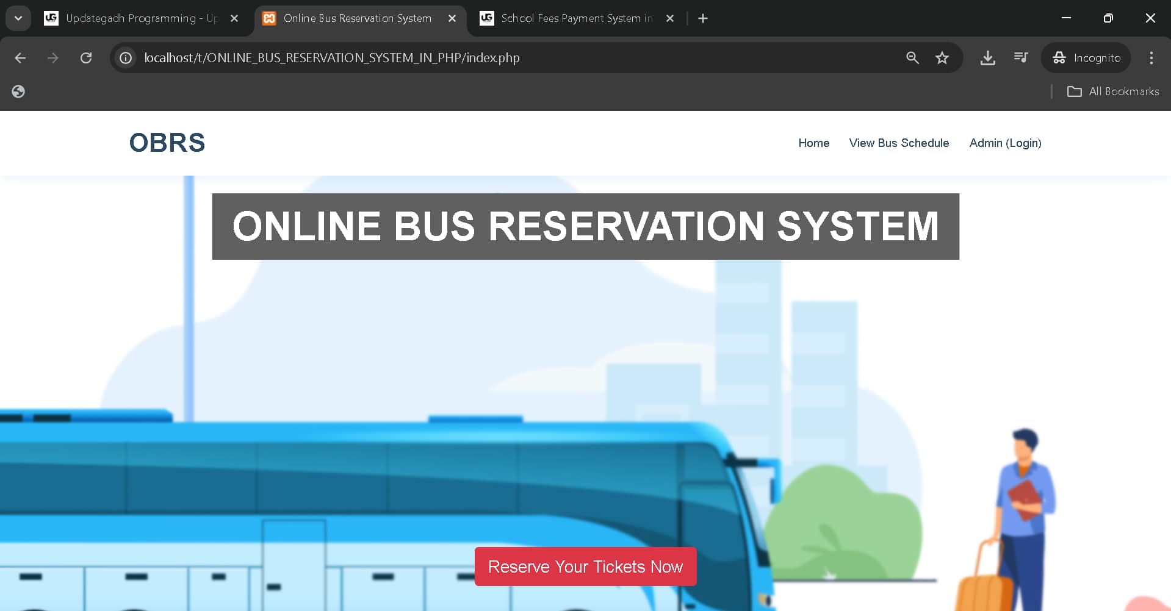The height and width of the screenshot is (611, 1171).
Task: Open the Downloads icon in toolbar
Action: [x=988, y=57]
